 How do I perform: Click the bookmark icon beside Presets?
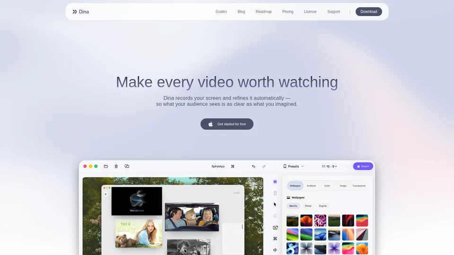(x=285, y=166)
